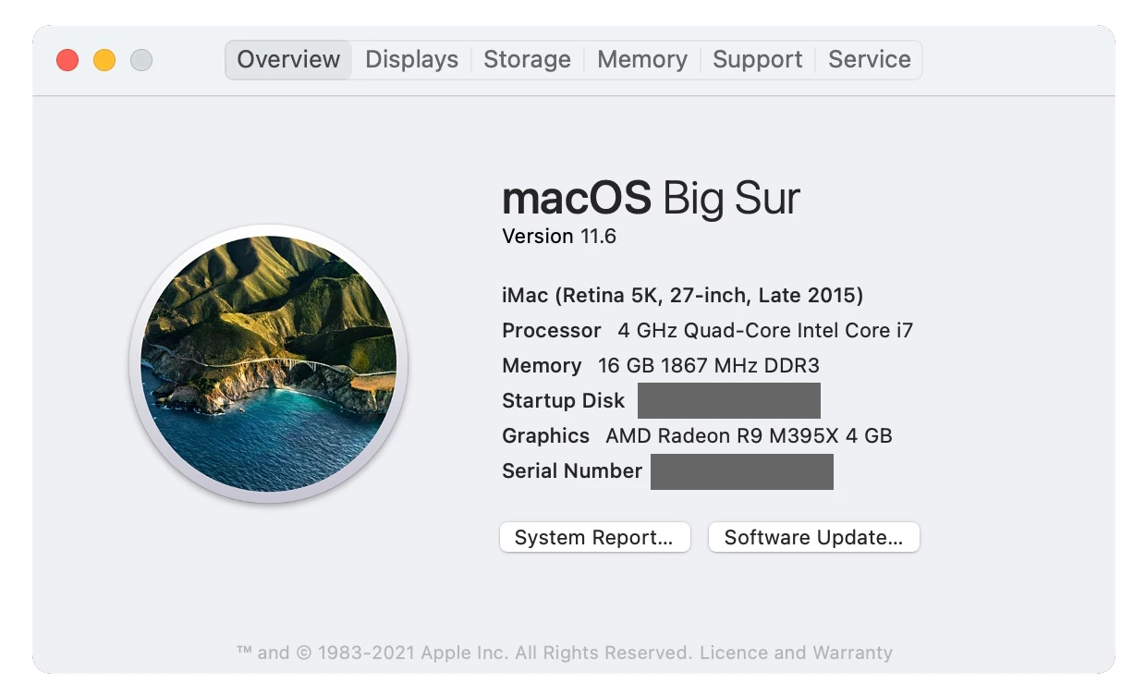Click the redacted Serial Number value
The width and height of the screenshot is (1134, 696).
[x=742, y=471]
